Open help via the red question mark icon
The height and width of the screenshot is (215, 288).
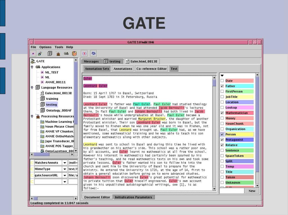point(84,54)
